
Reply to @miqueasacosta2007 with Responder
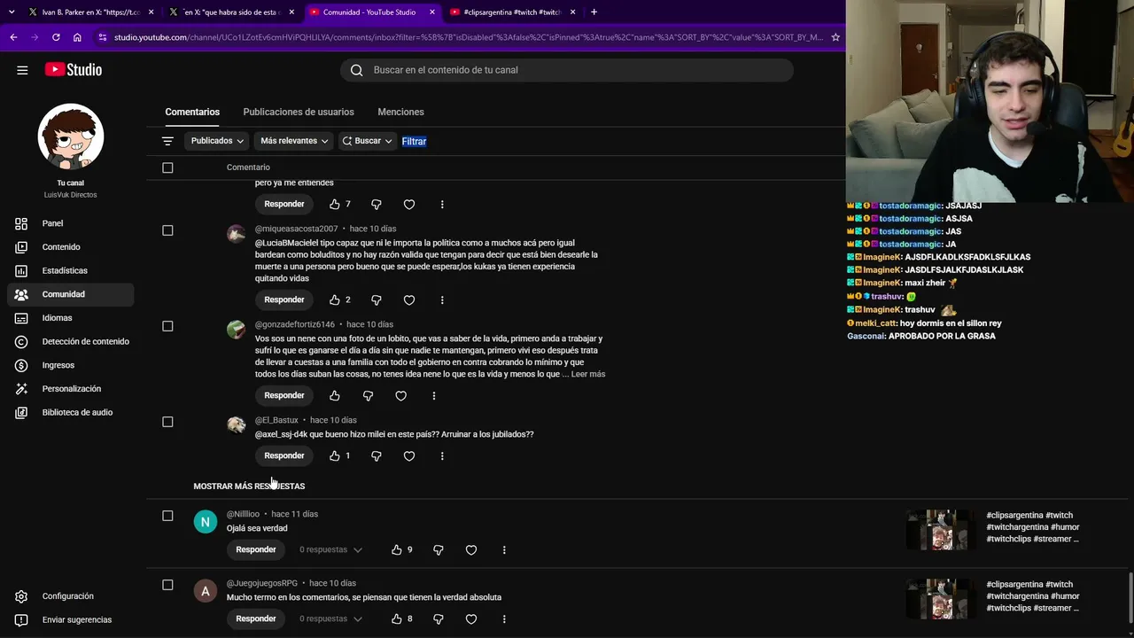click(284, 300)
